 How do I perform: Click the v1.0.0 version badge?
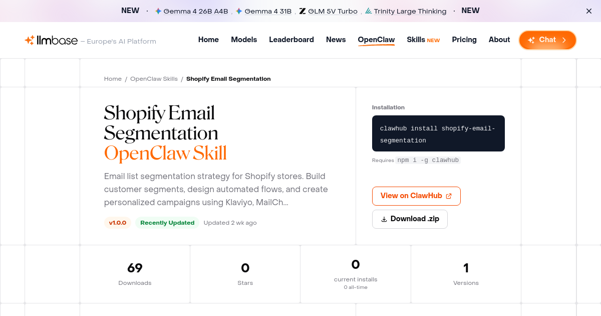(x=117, y=222)
